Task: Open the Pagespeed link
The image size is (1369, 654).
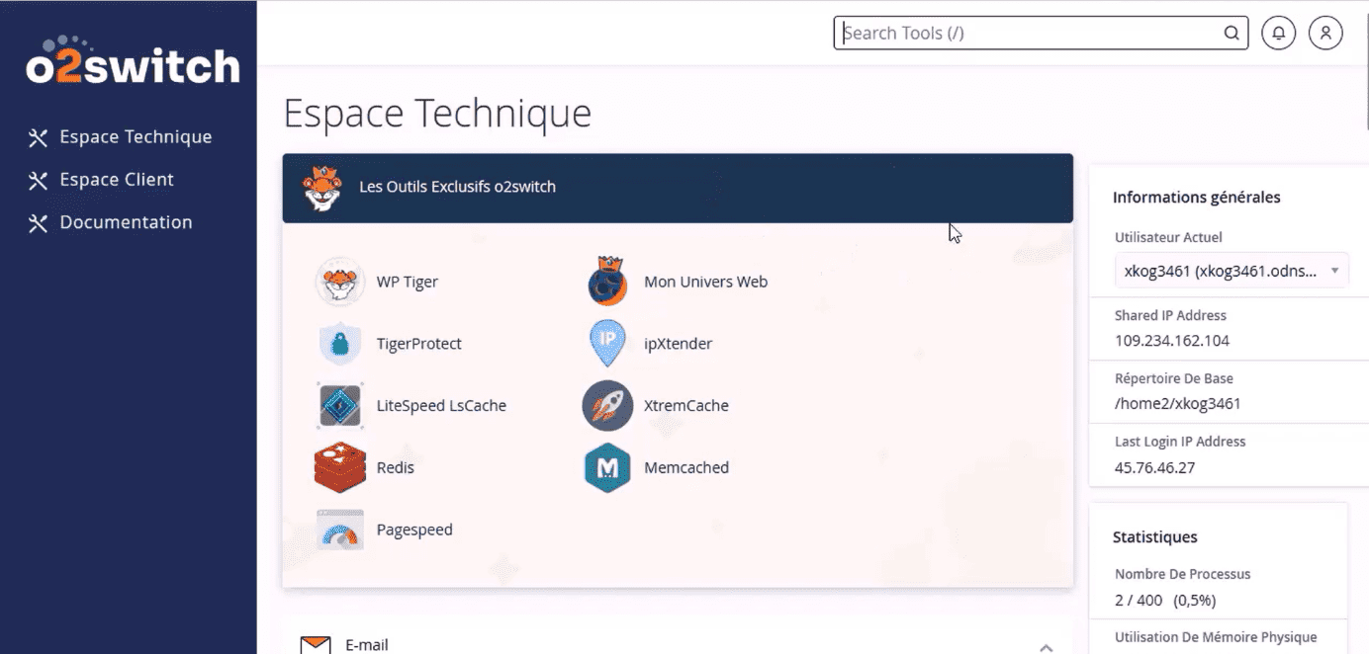Action: pos(414,530)
